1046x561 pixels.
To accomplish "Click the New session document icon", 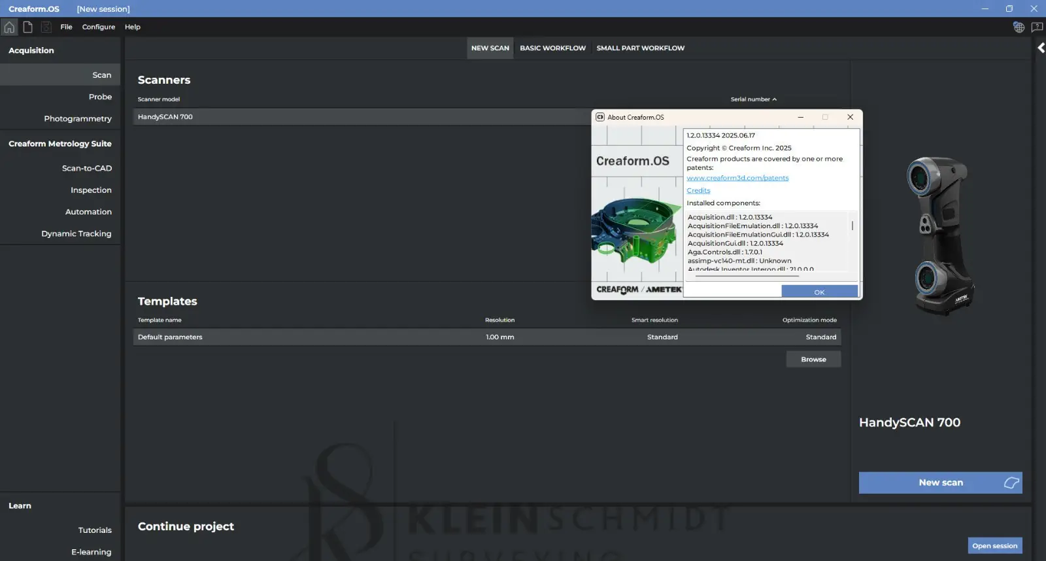I will [27, 27].
